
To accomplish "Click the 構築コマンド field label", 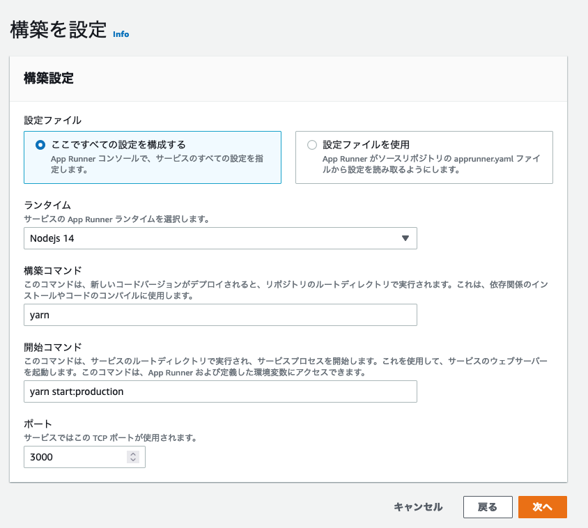I will (52, 270).
